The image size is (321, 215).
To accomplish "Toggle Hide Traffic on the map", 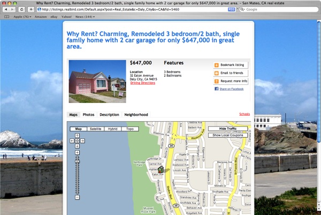I will pyautogui.click(x=228, y=129).
